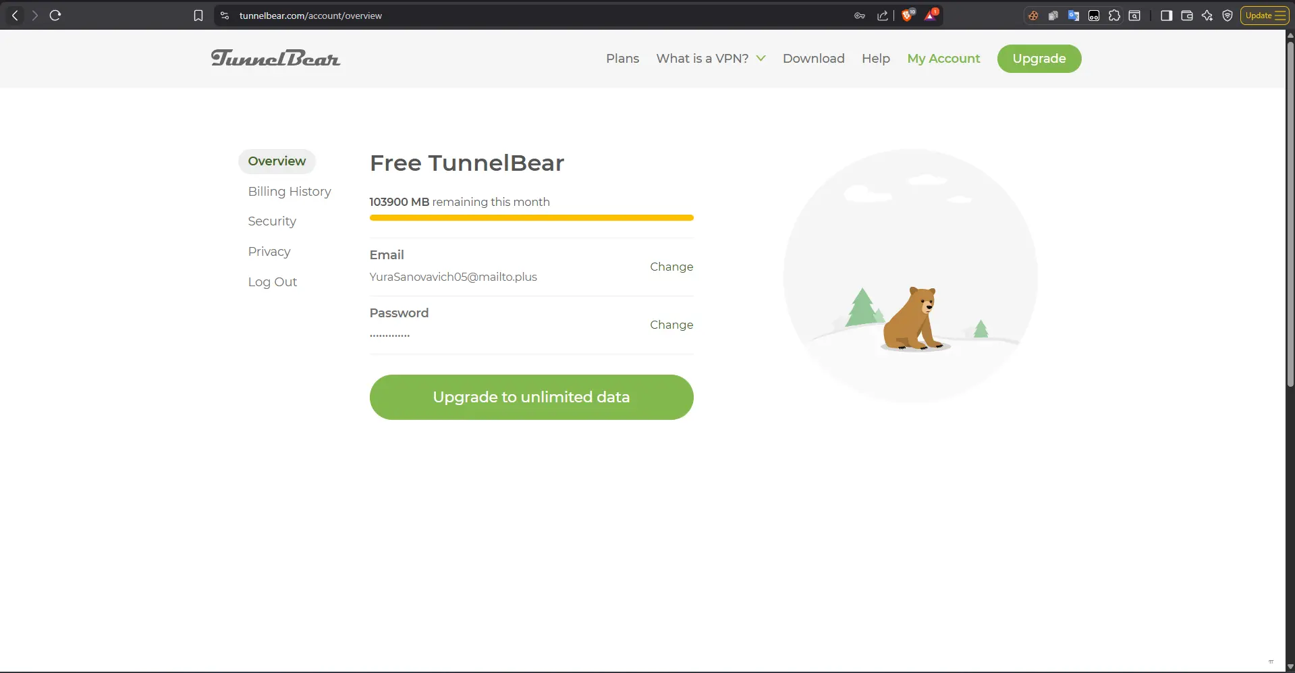Click the page vertical scrollbar
Screen dimensions: 1295x673
coord(1290,216)
